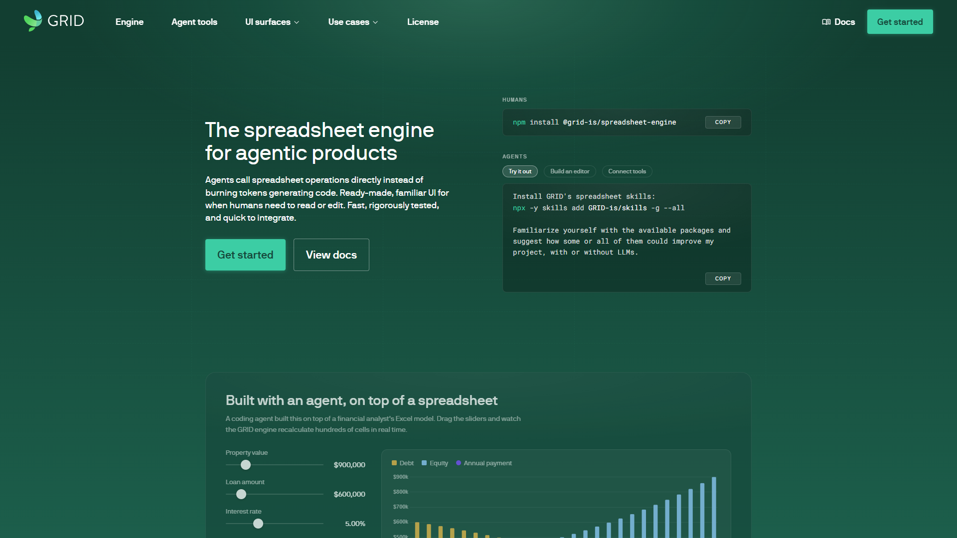Open the License page
Screen dimensions: 957x538
pyautogui.click(x=423, y=22)
